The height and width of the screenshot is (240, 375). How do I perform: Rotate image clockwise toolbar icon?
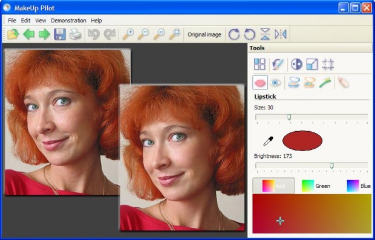[234, 34]
